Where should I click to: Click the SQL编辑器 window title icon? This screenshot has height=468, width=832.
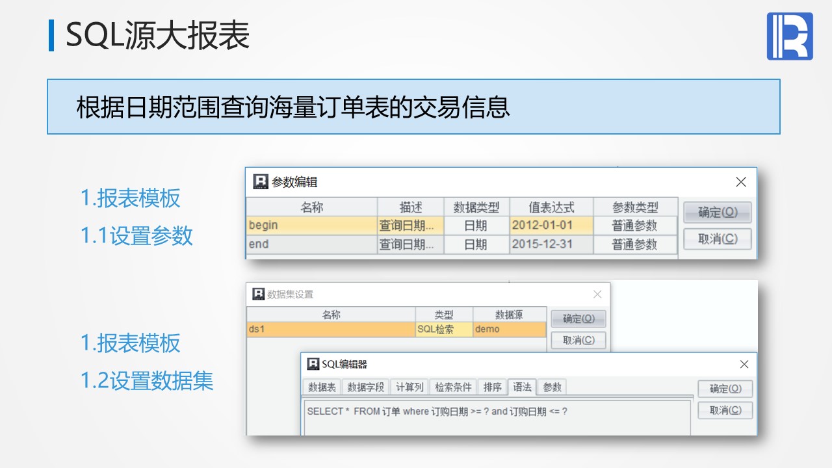pos(313,364)
